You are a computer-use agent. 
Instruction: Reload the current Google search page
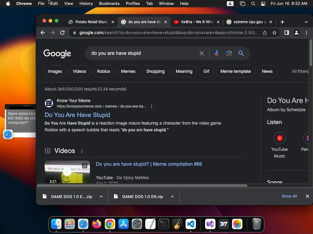(62, 33)
